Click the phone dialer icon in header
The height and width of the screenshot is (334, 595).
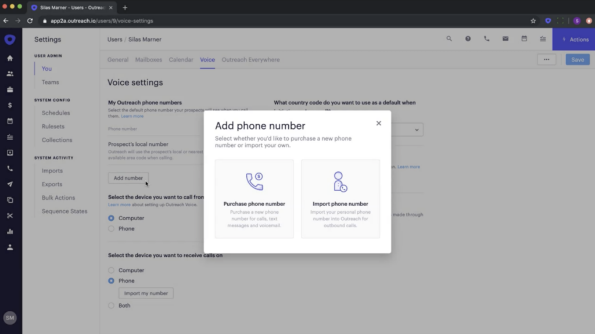[486, 39]
